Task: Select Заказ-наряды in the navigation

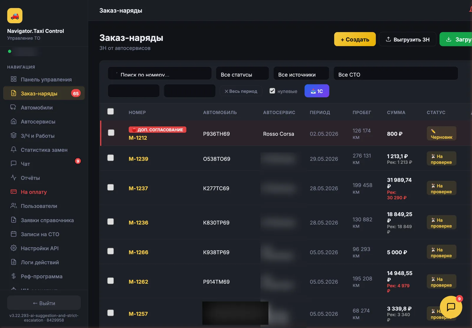Action: coord(44,93)
